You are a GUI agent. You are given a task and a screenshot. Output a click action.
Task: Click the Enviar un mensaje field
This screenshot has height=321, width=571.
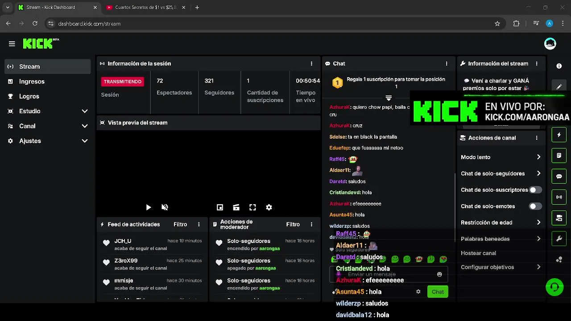tap(389, 275)
